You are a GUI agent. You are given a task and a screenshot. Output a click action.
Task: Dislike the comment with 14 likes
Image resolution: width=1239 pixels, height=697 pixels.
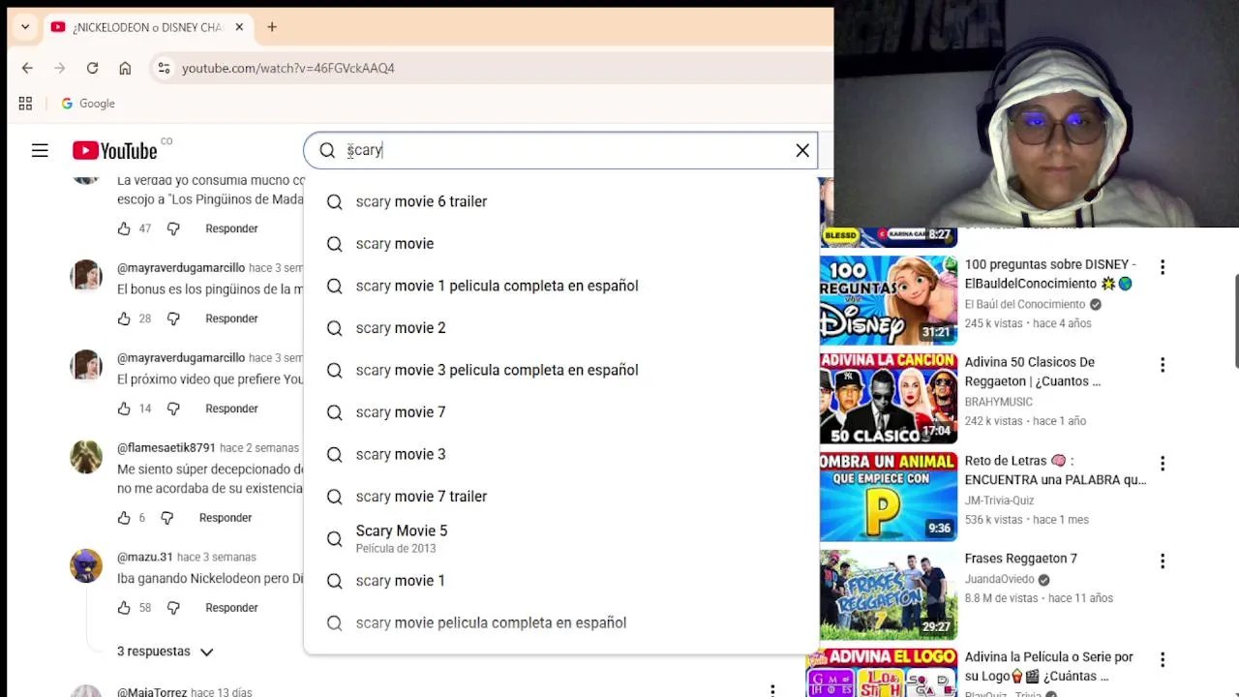click(173, 409)
